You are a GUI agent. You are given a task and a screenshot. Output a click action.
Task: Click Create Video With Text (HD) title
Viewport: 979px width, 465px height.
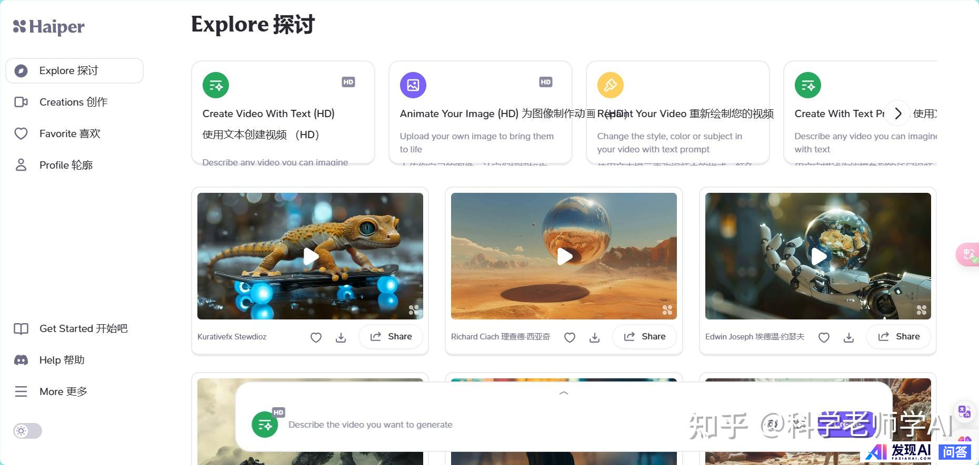click(268, 113)
